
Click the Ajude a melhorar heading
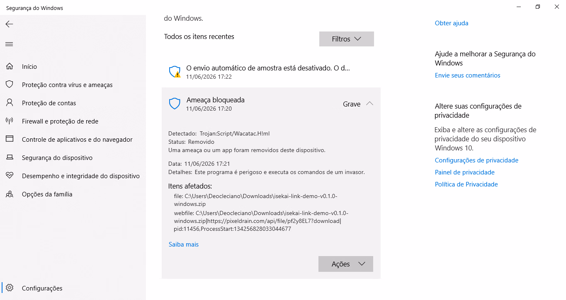(485, 58)
